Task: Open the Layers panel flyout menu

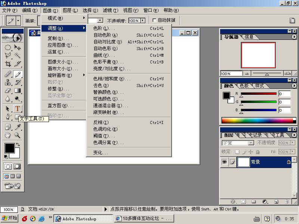Action: [294, 135]
